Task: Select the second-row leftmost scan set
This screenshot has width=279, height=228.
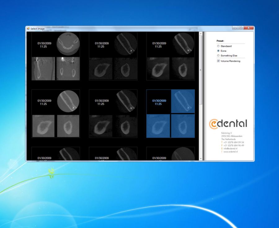Action: click(x=56, y=114)
